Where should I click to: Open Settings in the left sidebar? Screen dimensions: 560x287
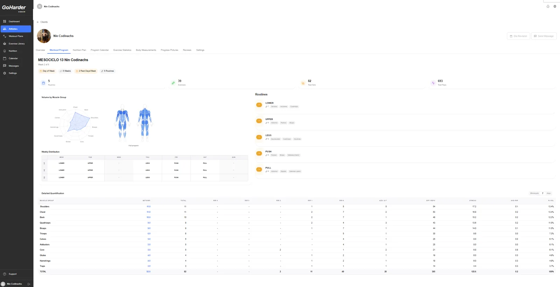pos(16,73)
